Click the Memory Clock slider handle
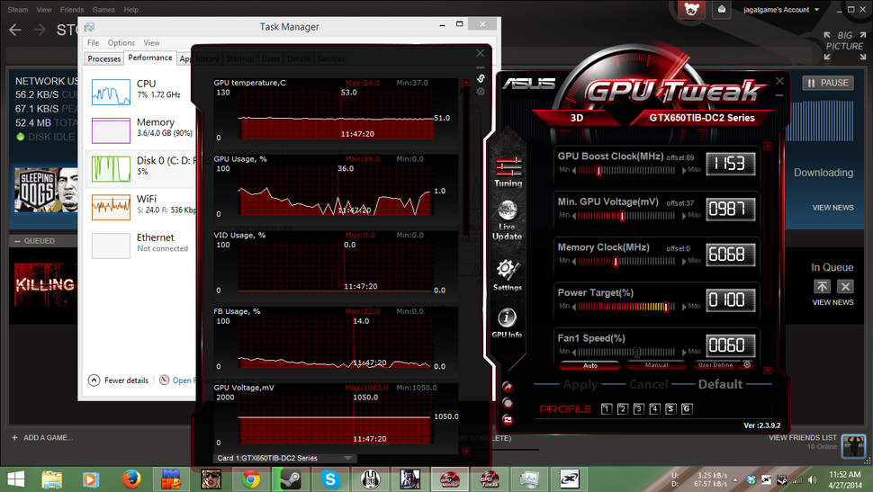873x492 pixels. (616, 263)
